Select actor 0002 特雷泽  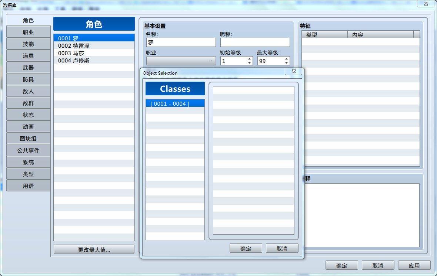94,45
